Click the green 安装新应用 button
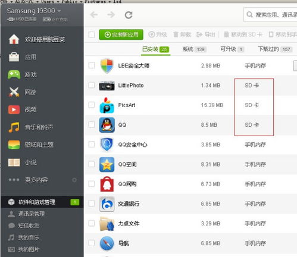The width and height of the screenshot is (297, 257). coord(121,35)
